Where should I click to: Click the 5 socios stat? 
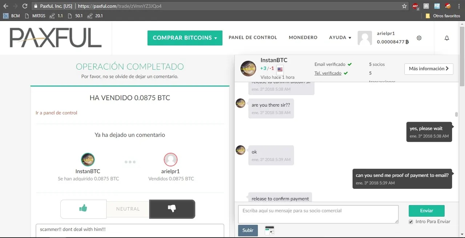tap(377, 64)
